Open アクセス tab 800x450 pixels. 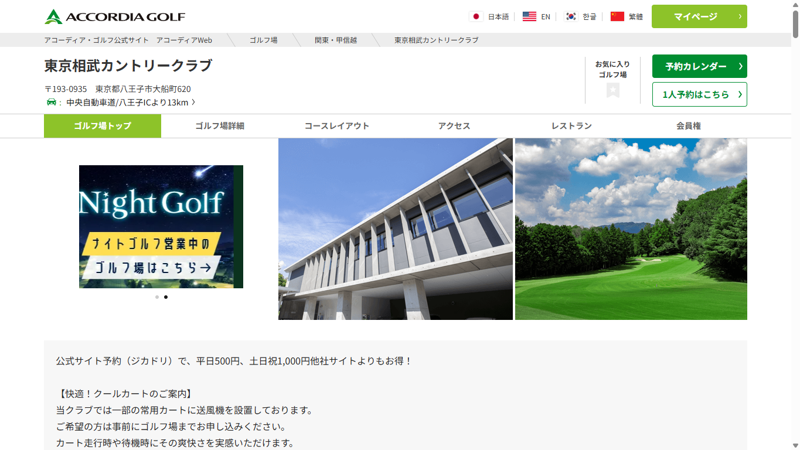click(454, 126)
